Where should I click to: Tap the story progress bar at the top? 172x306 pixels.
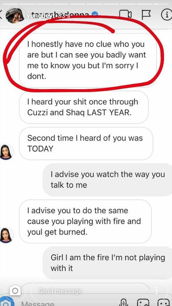coord(86,4)
